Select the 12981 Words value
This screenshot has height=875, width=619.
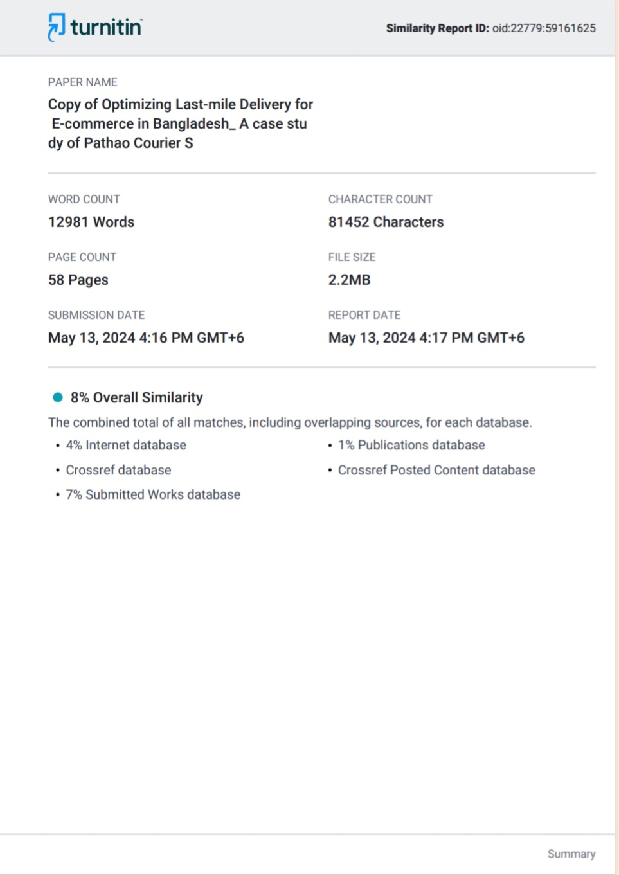click(91, 222)
